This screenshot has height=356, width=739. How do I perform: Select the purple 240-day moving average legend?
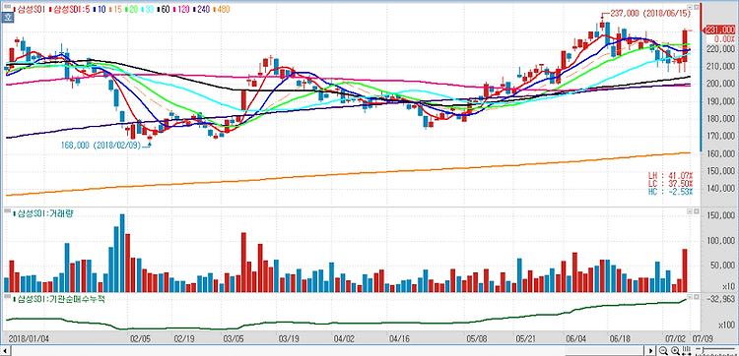pos(201,9)
